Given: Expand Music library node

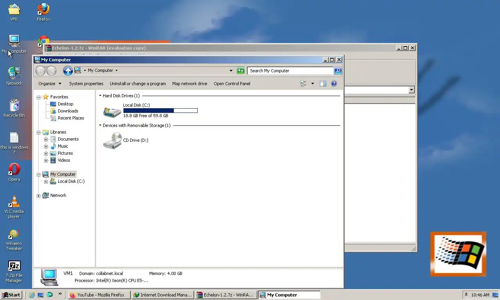Looking at the screenshot, I should click(46, 146).
